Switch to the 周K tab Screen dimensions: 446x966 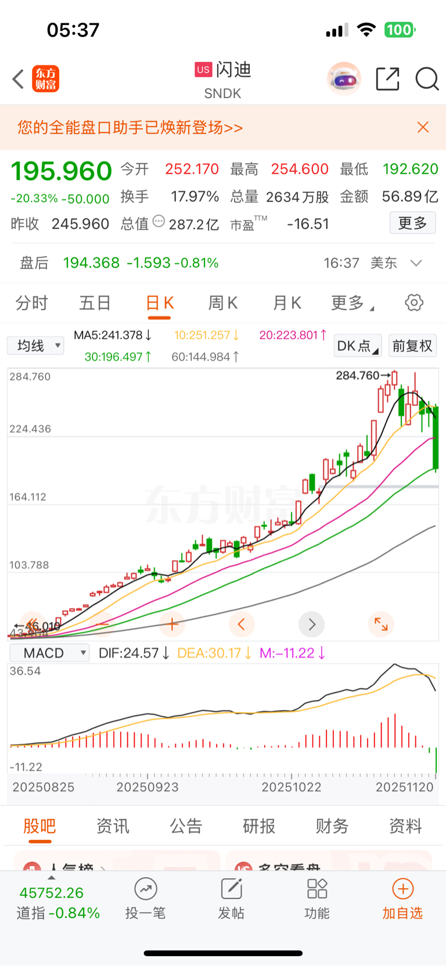pos(223,303)
